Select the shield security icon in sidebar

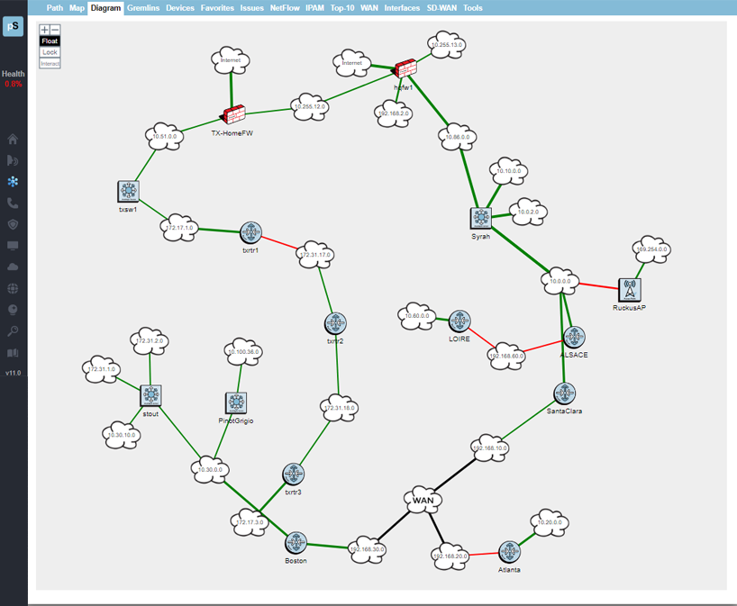(x=13, y=224)
